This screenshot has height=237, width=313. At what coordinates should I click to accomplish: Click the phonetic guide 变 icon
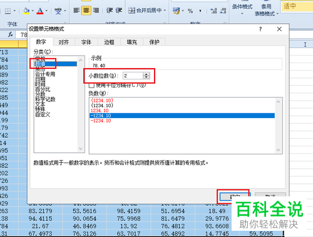tap(58, 11)
